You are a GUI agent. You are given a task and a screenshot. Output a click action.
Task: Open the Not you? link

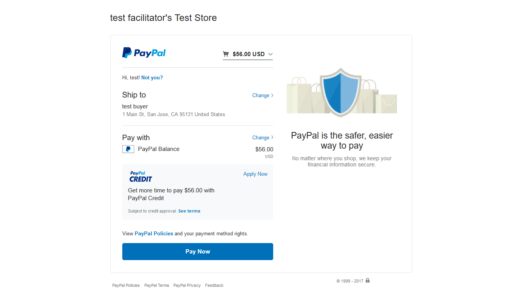click(152, 77)
